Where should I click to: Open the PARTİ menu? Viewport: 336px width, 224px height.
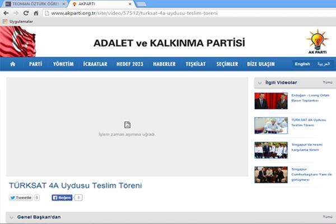(36, 64)
